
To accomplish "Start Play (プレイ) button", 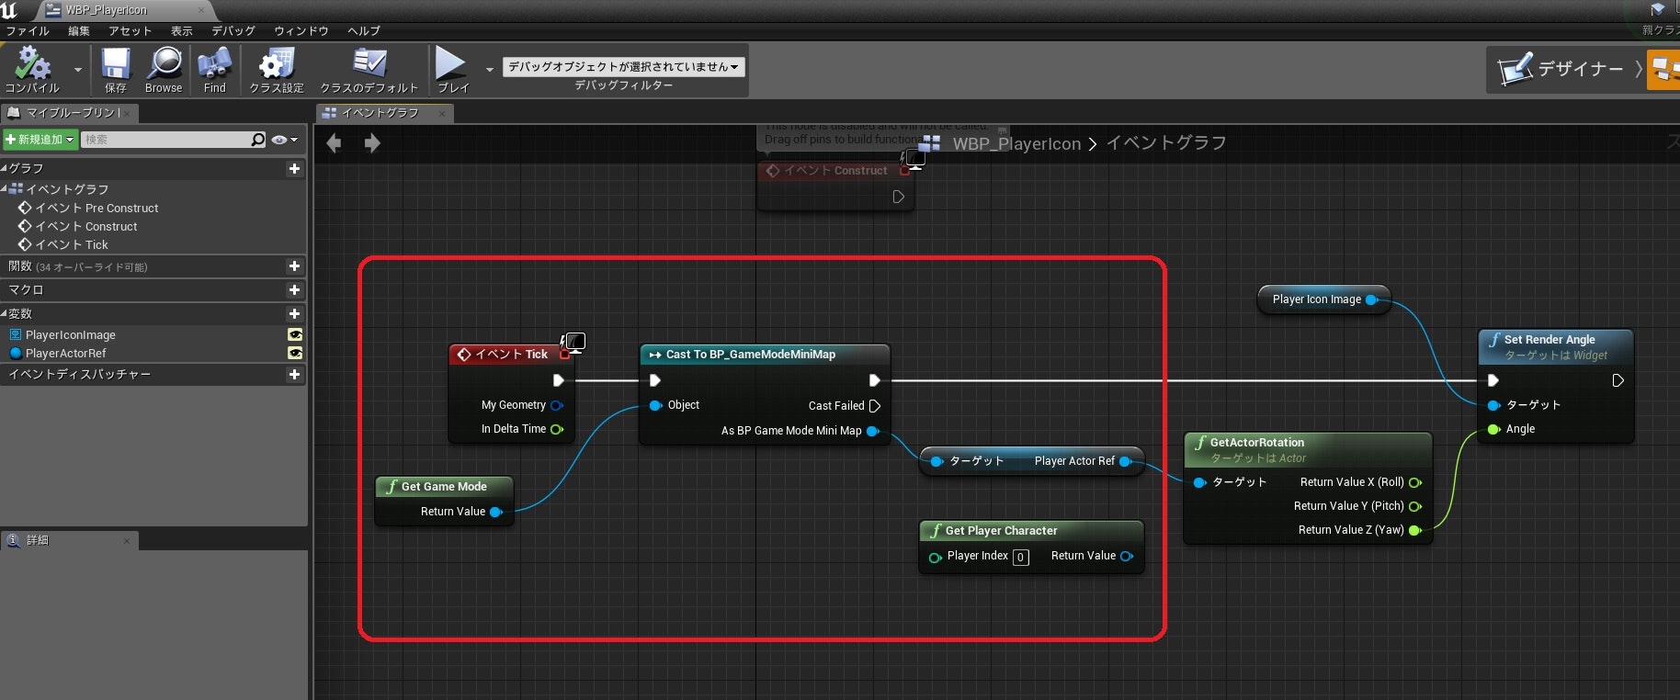I will pos(451,70).
